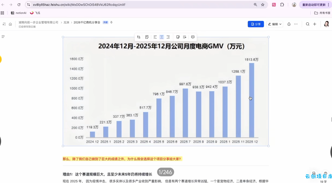The image size is (332, 183).
Task: Align image to the right
Action: 168,37
